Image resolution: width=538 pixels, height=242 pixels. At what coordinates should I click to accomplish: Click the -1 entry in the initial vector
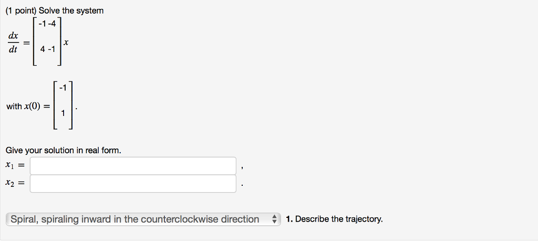[x=64, y=87]
